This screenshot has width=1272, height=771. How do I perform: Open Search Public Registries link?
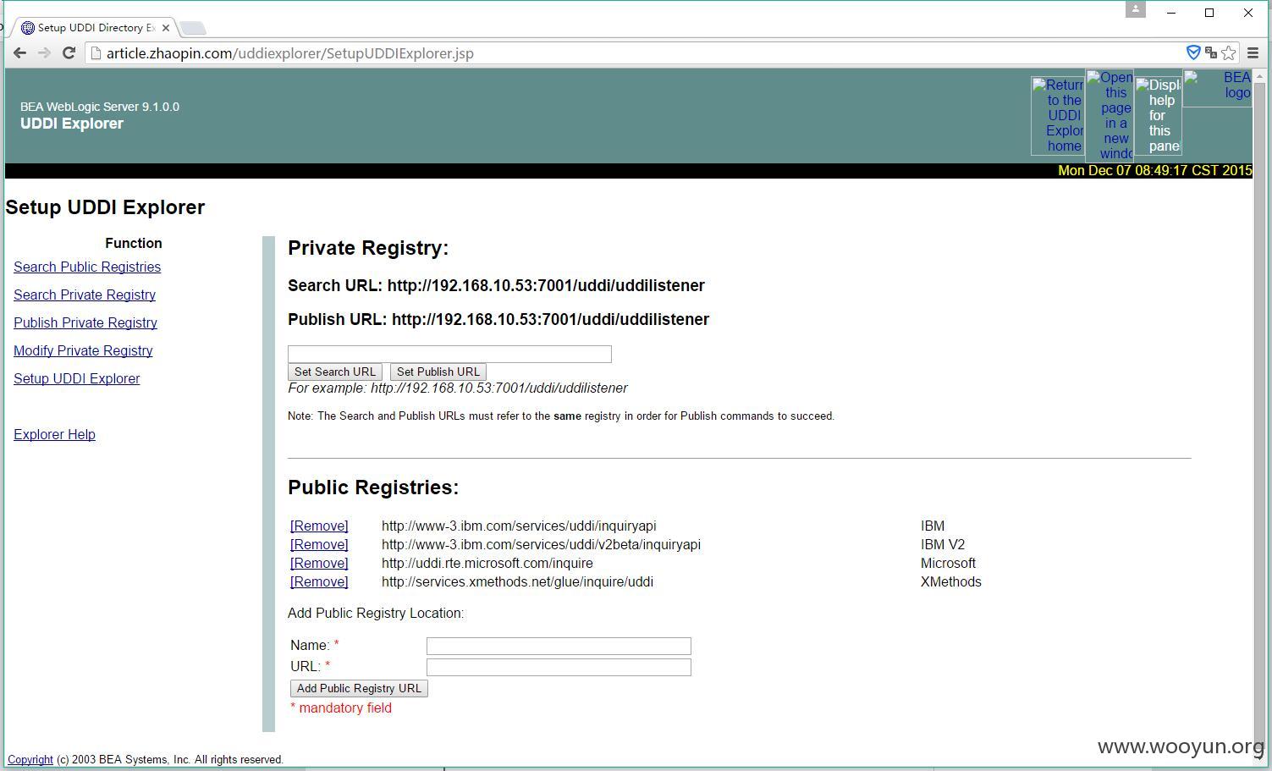coord(87,267)
